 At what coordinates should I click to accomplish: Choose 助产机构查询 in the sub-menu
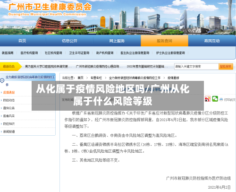105,53
